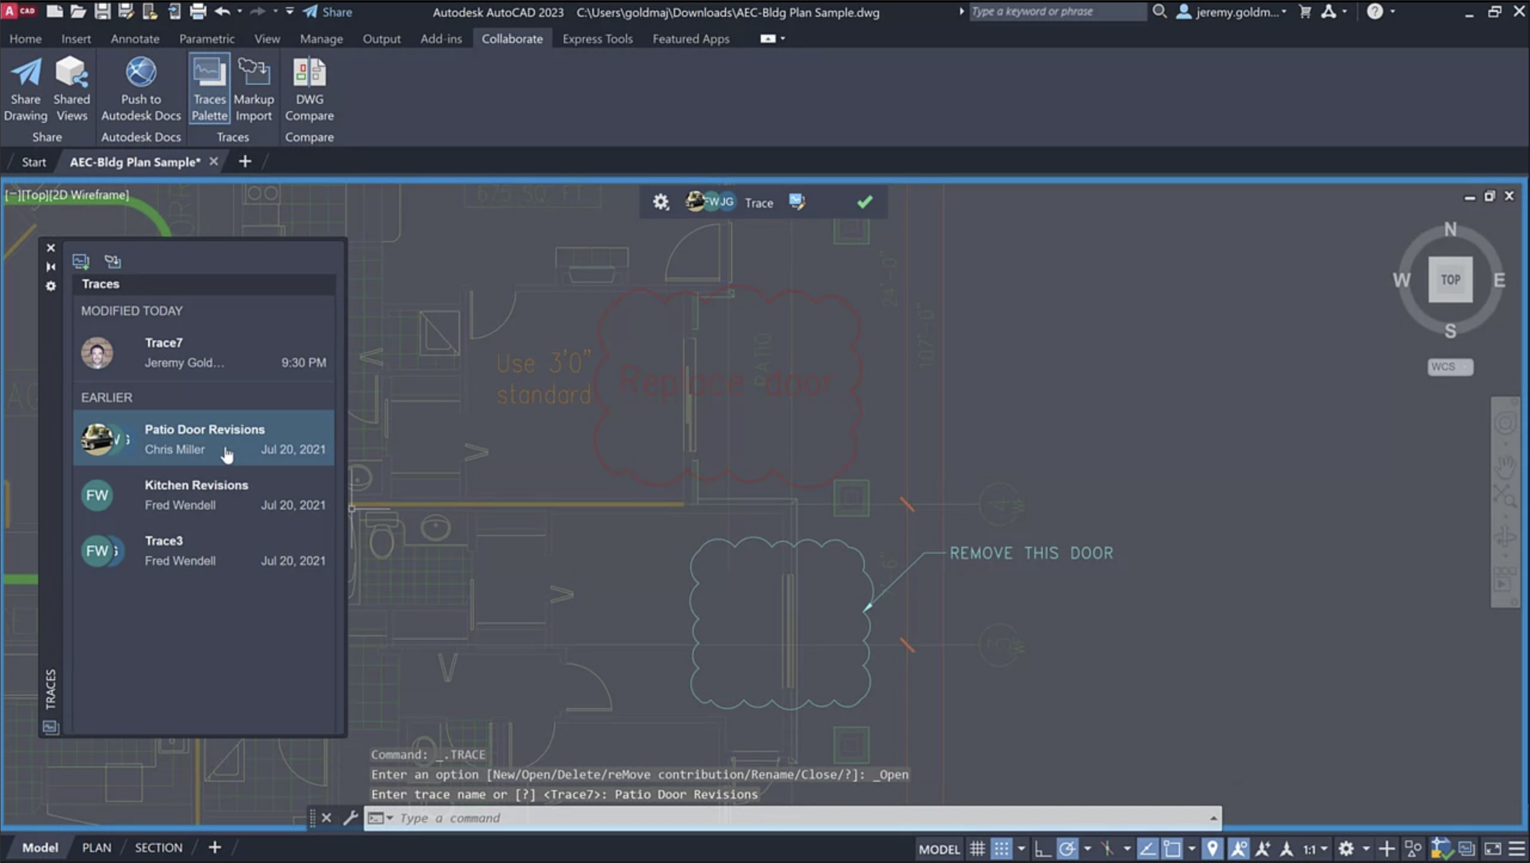
Task: Focus the keyword search field
Action: [x=1057, y=11]
